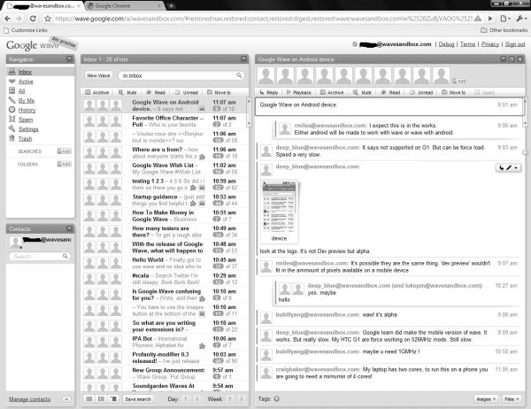Collapse the Inbox panel
The height and width of the screenshot is (409, 531).
click(x=243, y=59)
